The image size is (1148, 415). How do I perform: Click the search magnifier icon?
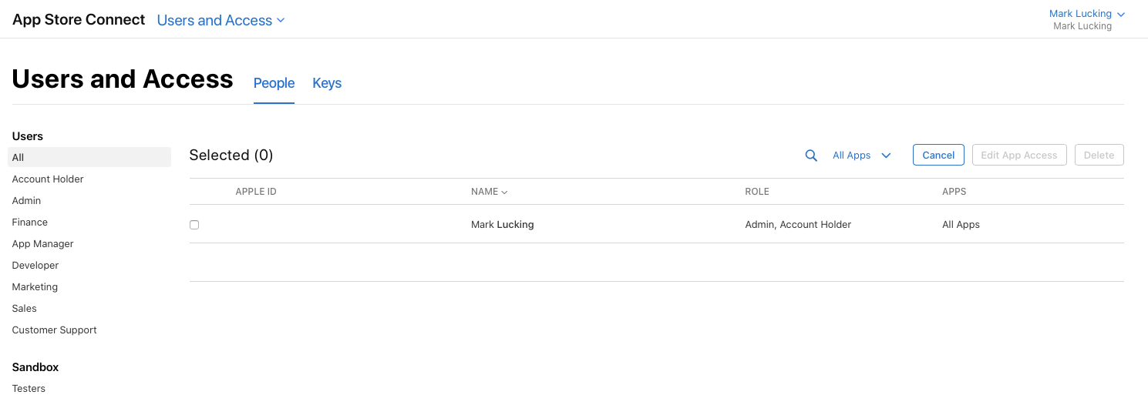tap(811, 156)
